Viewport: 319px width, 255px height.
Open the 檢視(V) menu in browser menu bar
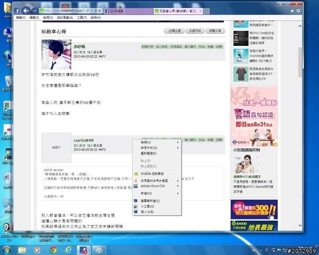[x=48, y=18]
